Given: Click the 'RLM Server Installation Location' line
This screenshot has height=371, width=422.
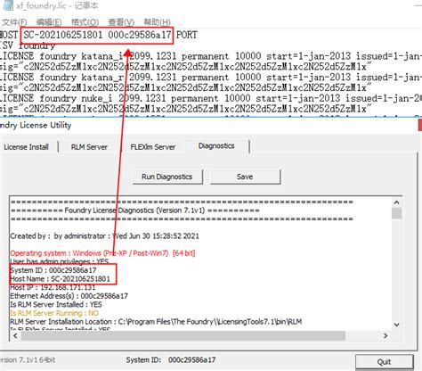Looking at the screenshot, I should (x=156, y=322).
